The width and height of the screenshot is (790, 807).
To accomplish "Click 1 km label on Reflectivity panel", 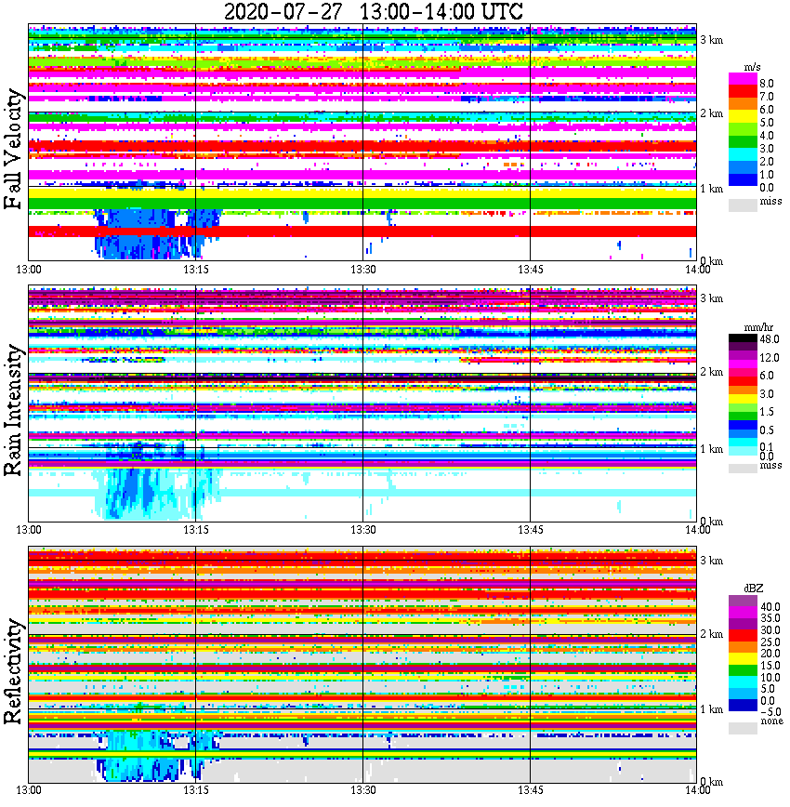I will pos(711,709).
